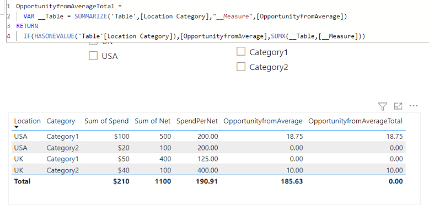Select the 18.75 OpportunityfromAverageTotal cell
The image size is (429, 205).
[394, 137]
